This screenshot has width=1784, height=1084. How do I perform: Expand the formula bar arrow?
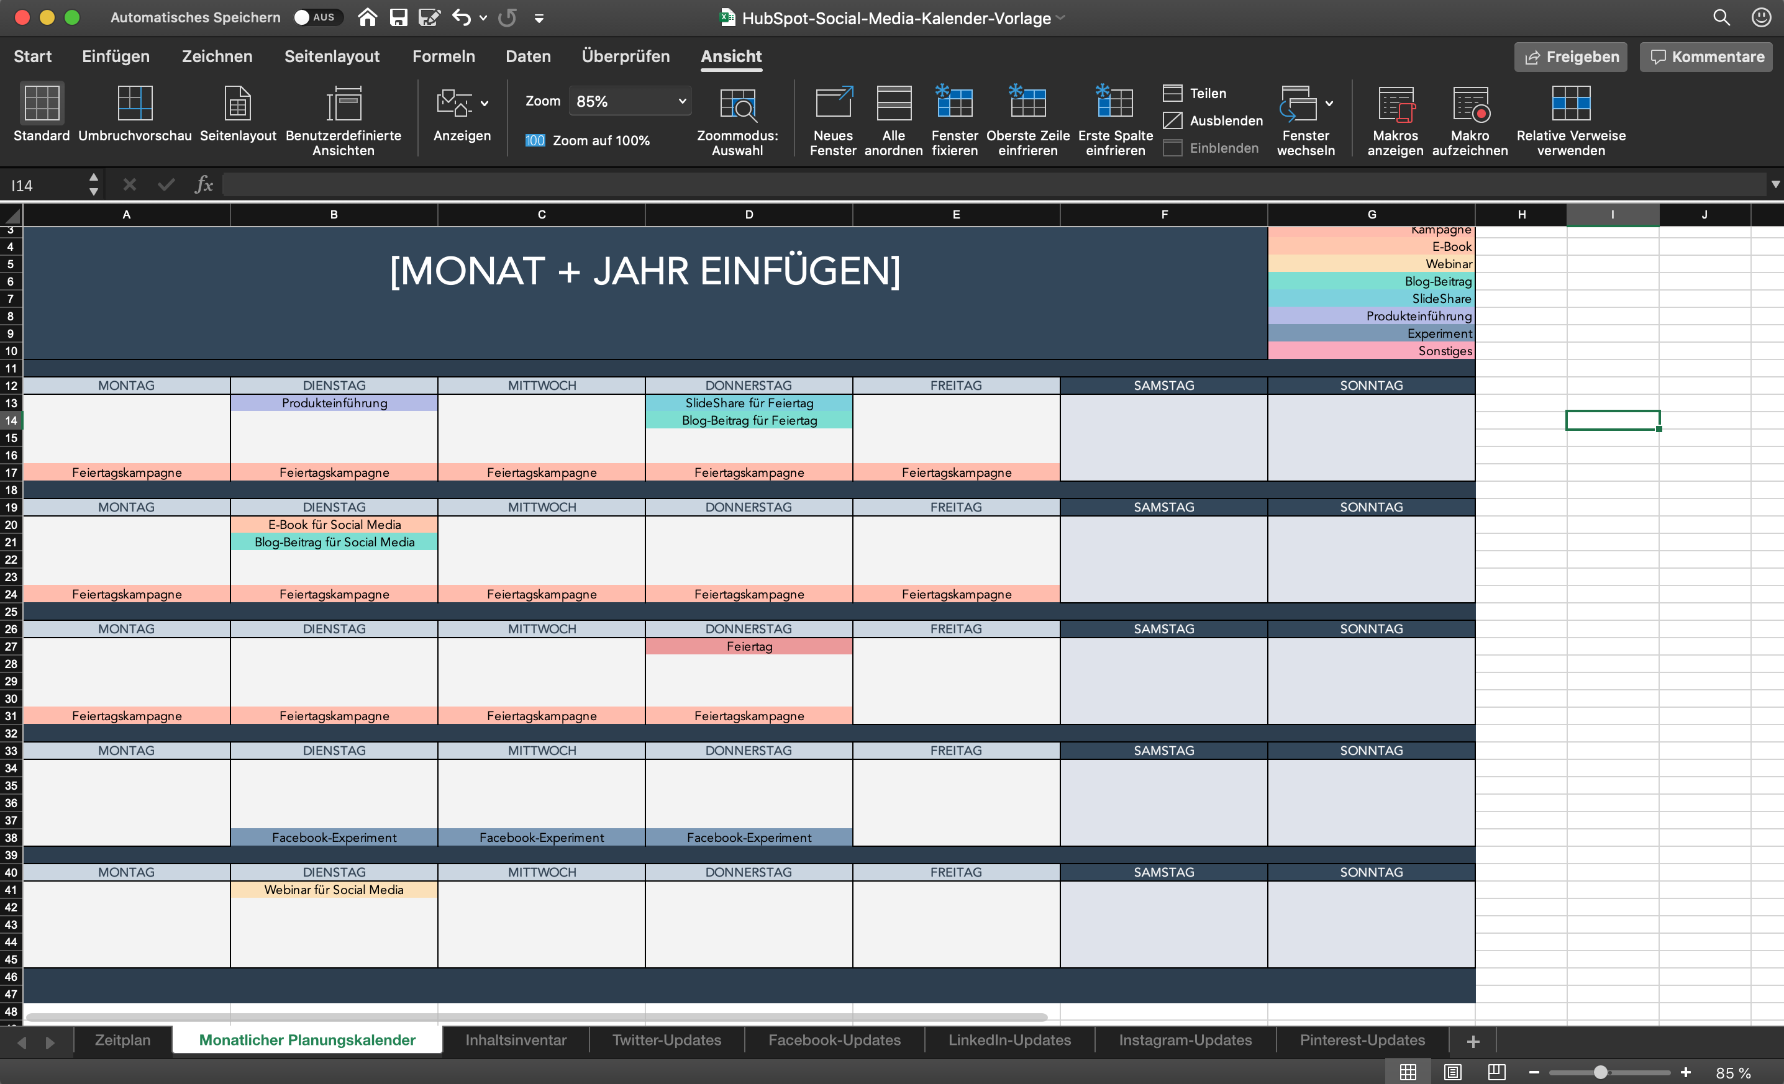pos(1775,184)
